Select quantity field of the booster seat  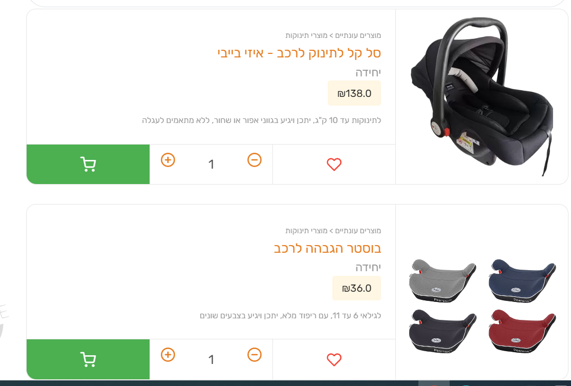tap(211, 360)
